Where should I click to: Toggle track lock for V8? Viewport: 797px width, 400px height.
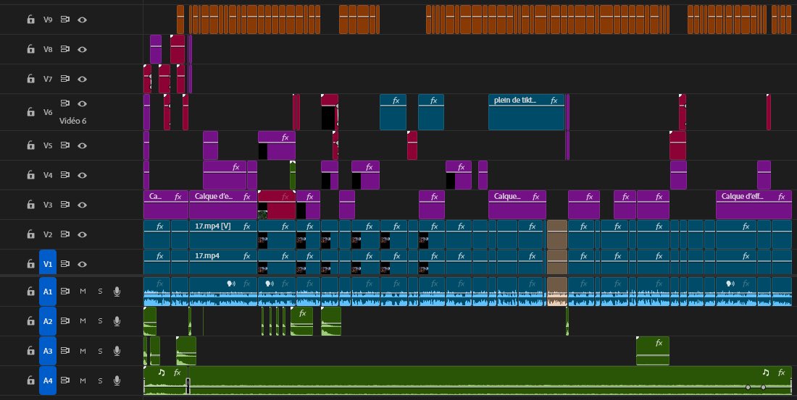point(31,49)
